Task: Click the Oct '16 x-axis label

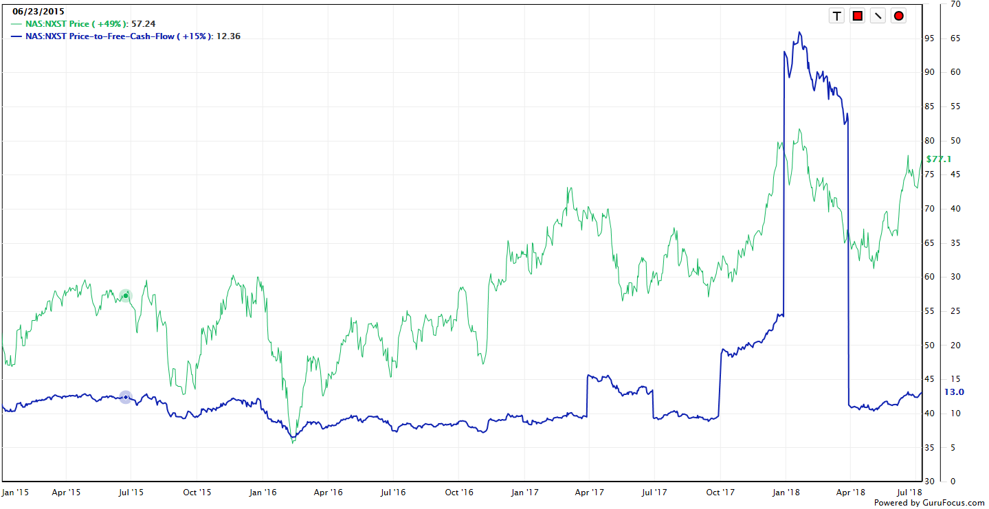Action: point(458,492)
